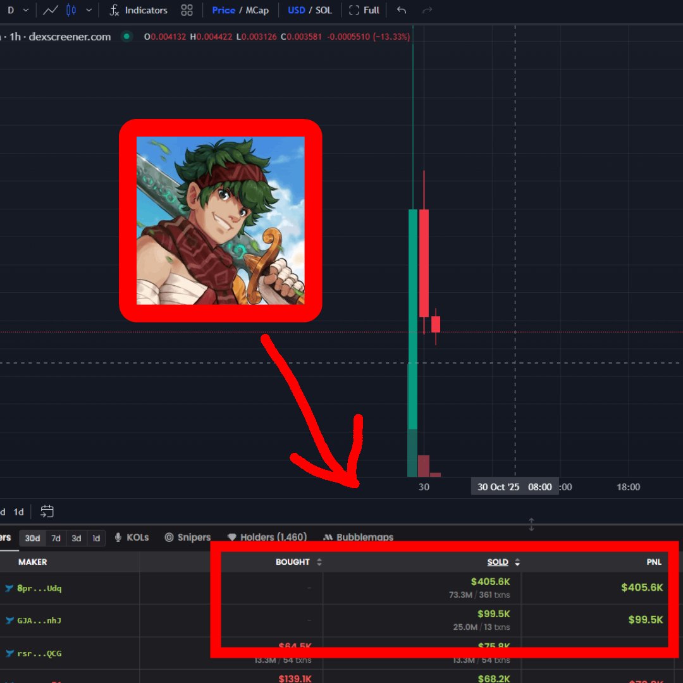Click the icon beside GJA...nhJ
The width and height of the screenshot is (683, 683).
click(9, 620)
